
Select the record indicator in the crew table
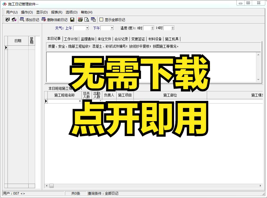[46, 101]
